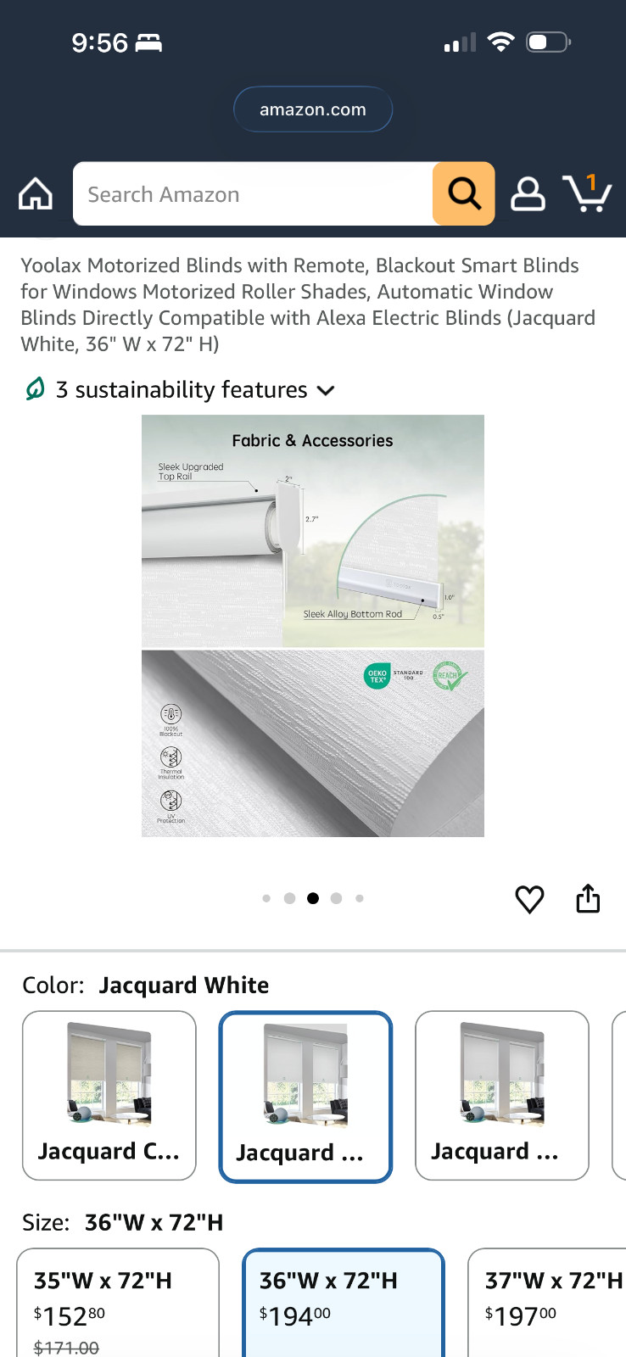This screenshot has height=1357, width=626.
Task: Expand the sustainability features chevron
Action: point(326,390)
